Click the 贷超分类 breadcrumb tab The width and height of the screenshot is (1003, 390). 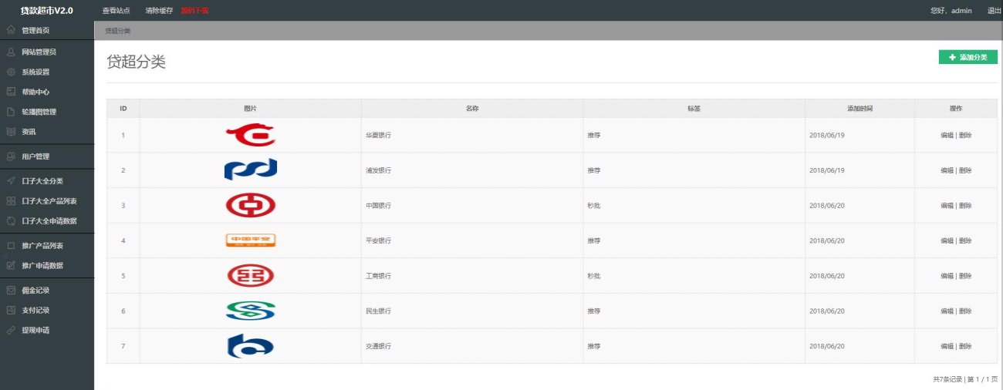tap(118, 31)
